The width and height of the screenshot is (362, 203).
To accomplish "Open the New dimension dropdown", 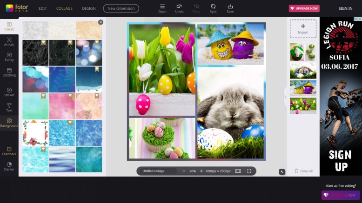I will pos(121,8).
